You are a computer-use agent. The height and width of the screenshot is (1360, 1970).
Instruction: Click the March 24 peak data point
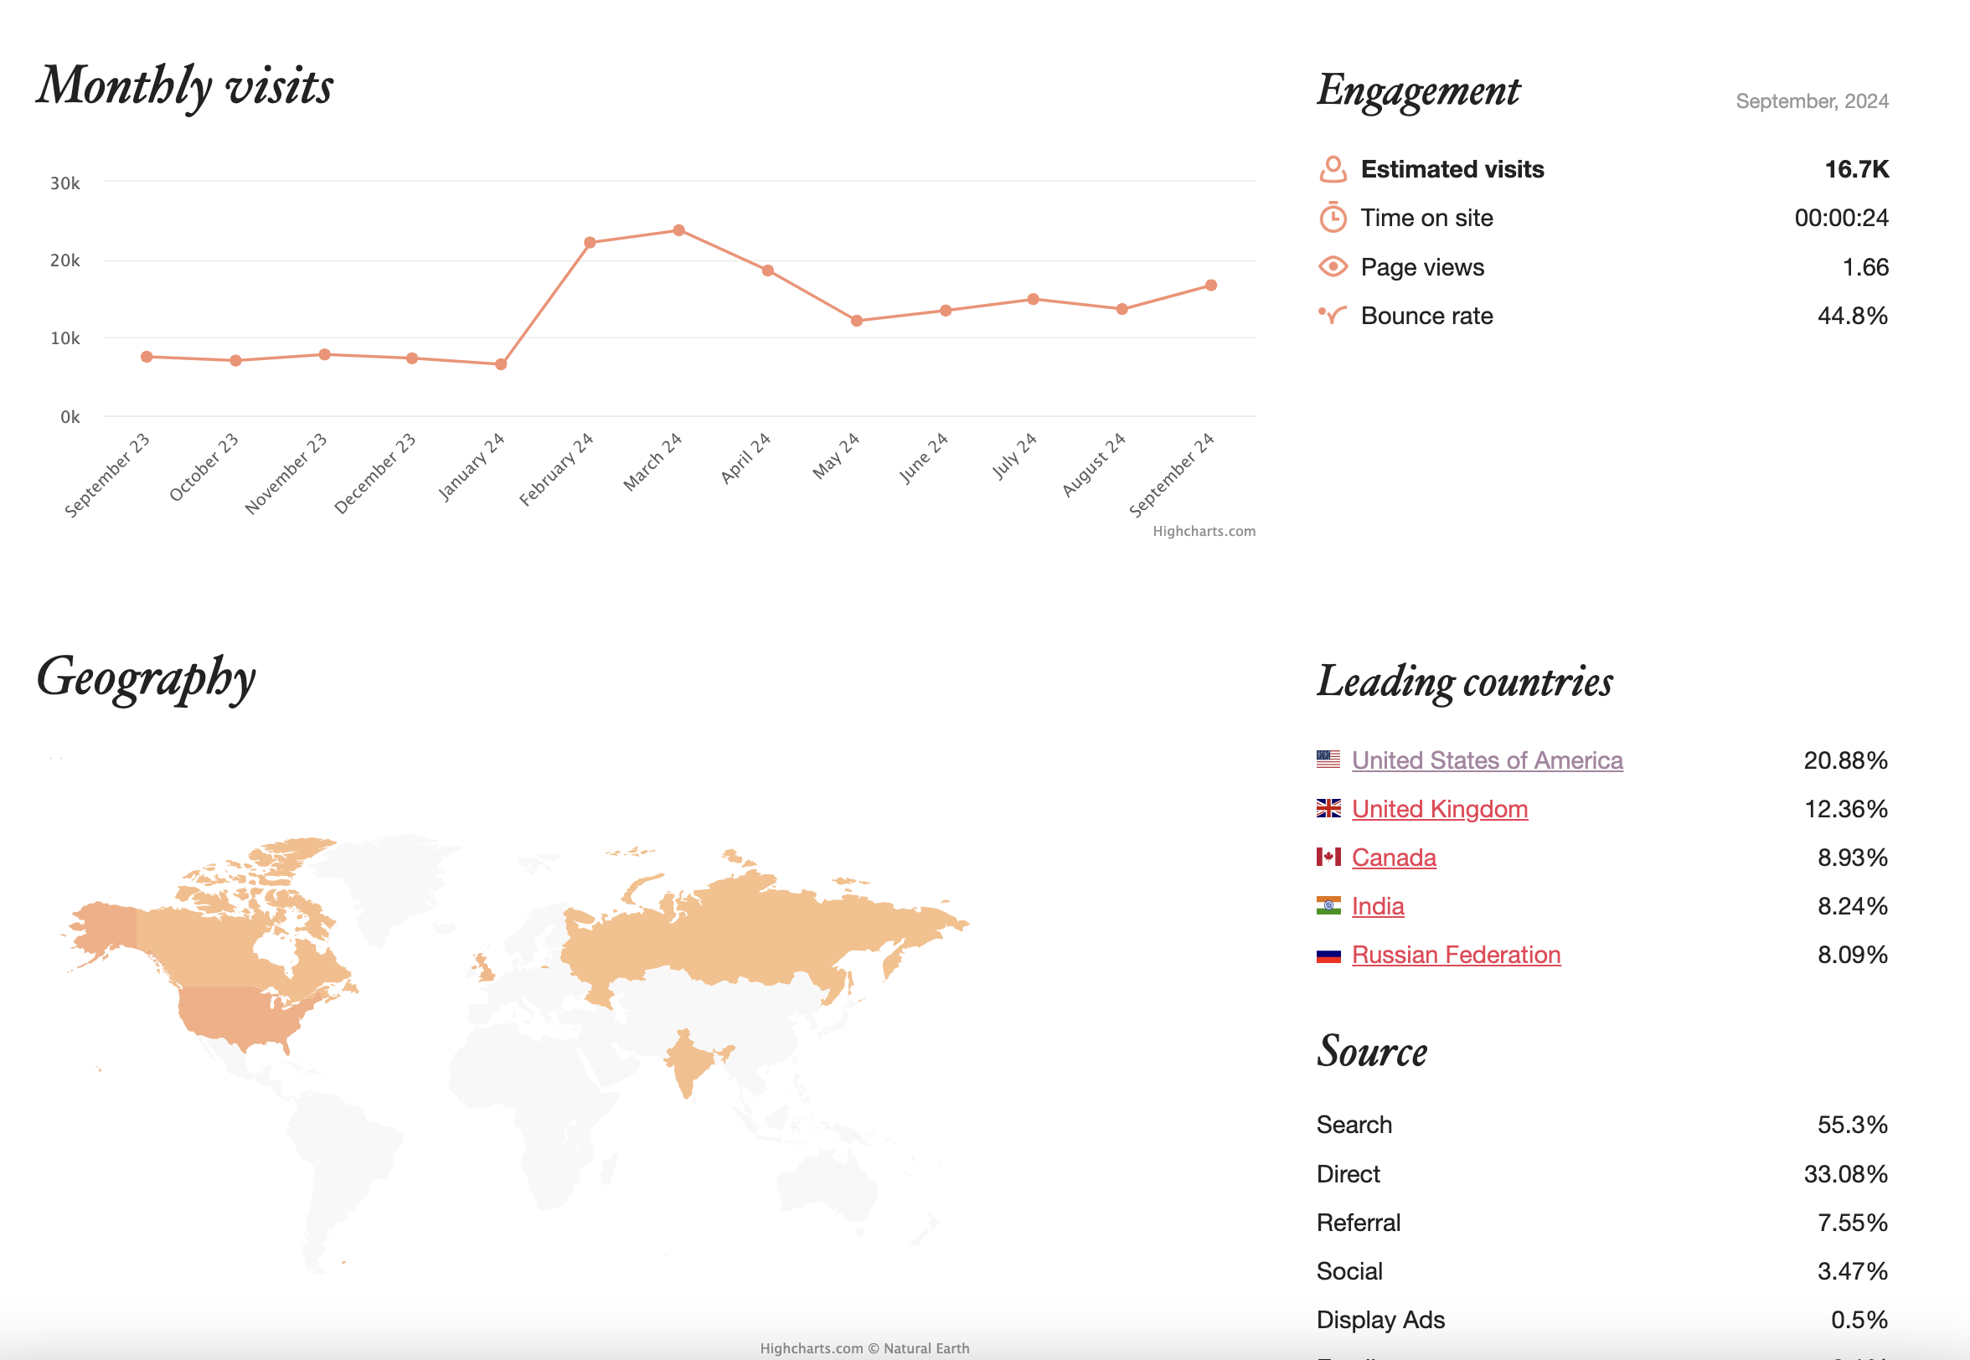point(678,230)
